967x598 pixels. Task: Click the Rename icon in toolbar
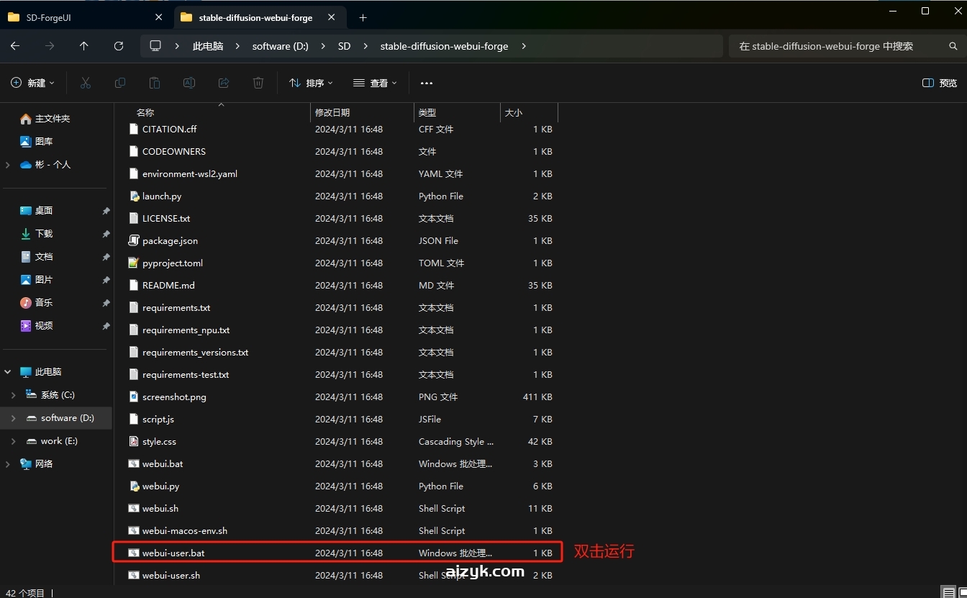tap(189, 83)
